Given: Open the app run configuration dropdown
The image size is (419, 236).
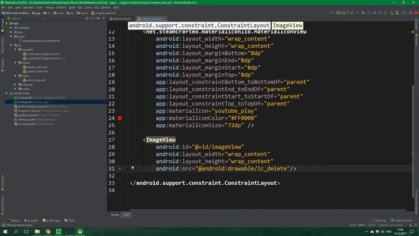Looking at the screenshot, I should coord(342,13).
